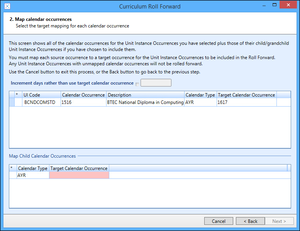
Task: Click the app icon in title bar
Action: (x=7, y=6)
